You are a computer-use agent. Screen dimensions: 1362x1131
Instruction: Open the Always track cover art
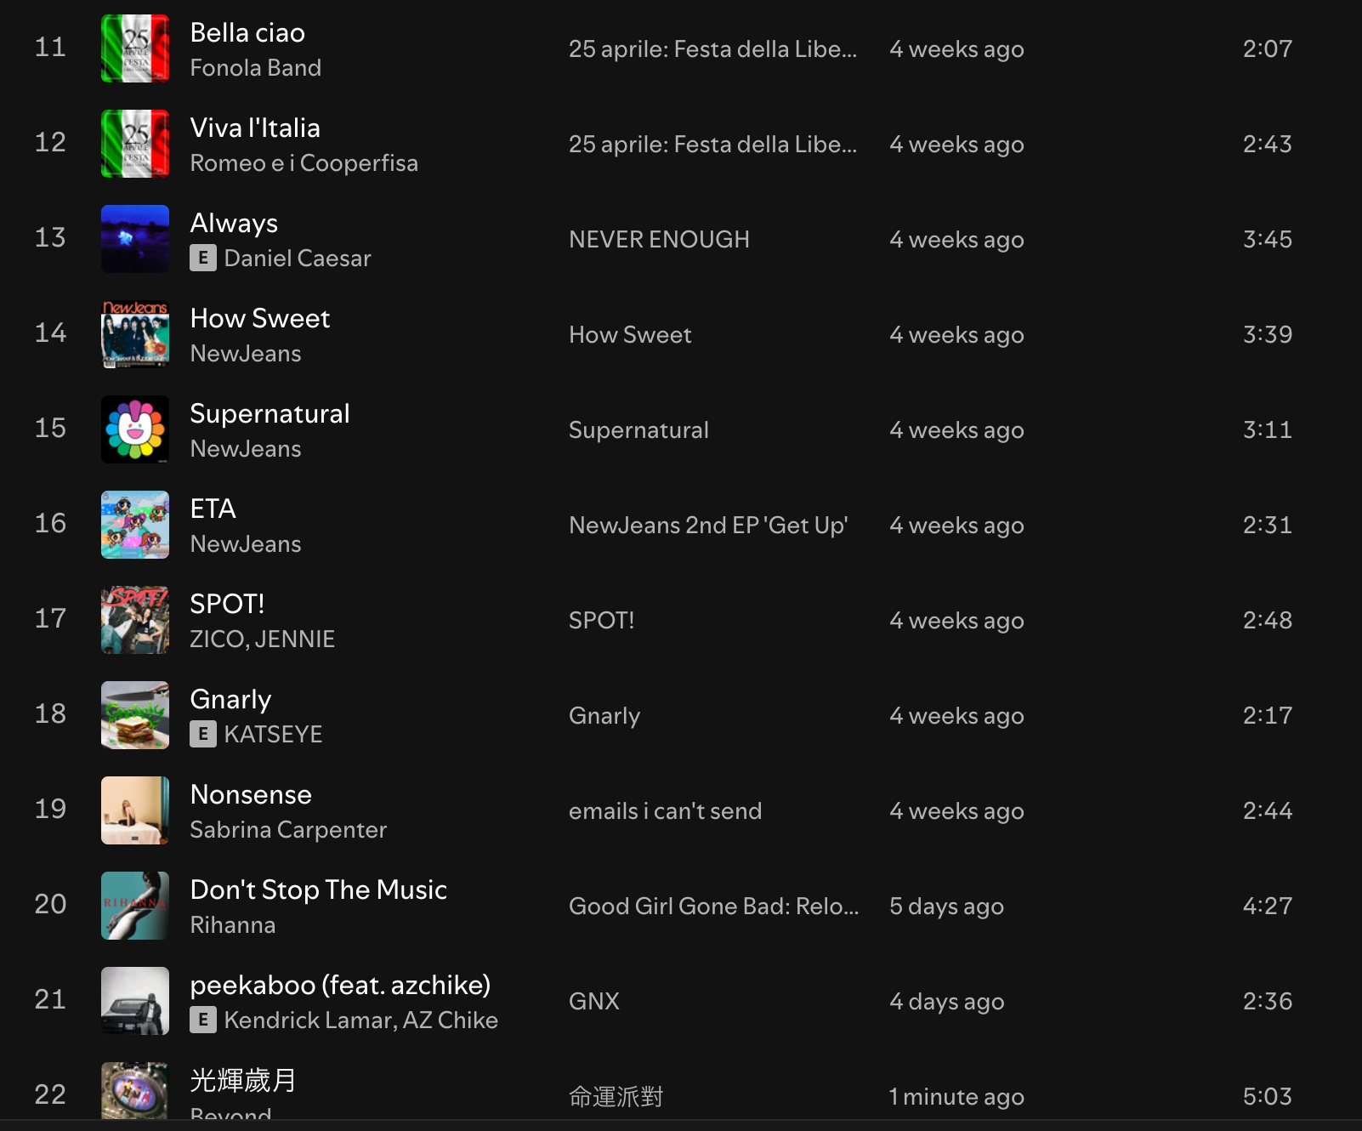pos(135,239)
